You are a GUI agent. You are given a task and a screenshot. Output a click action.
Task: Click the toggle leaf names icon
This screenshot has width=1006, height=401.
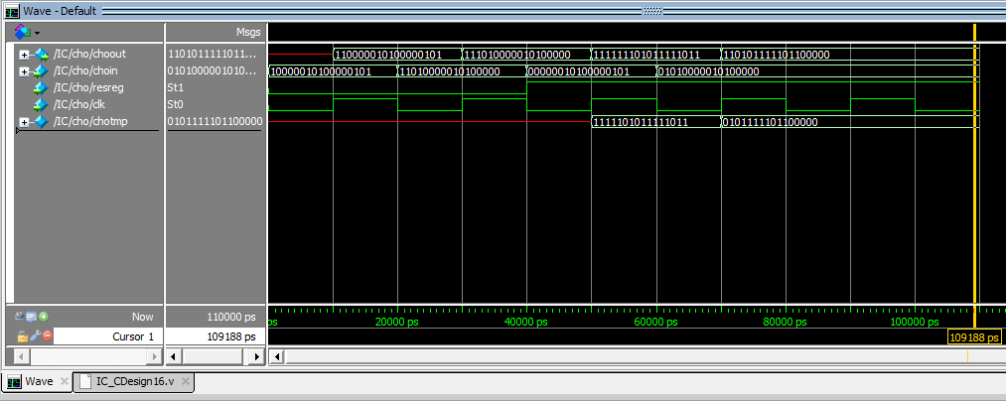pyautogui.click(x=19, y=317)
